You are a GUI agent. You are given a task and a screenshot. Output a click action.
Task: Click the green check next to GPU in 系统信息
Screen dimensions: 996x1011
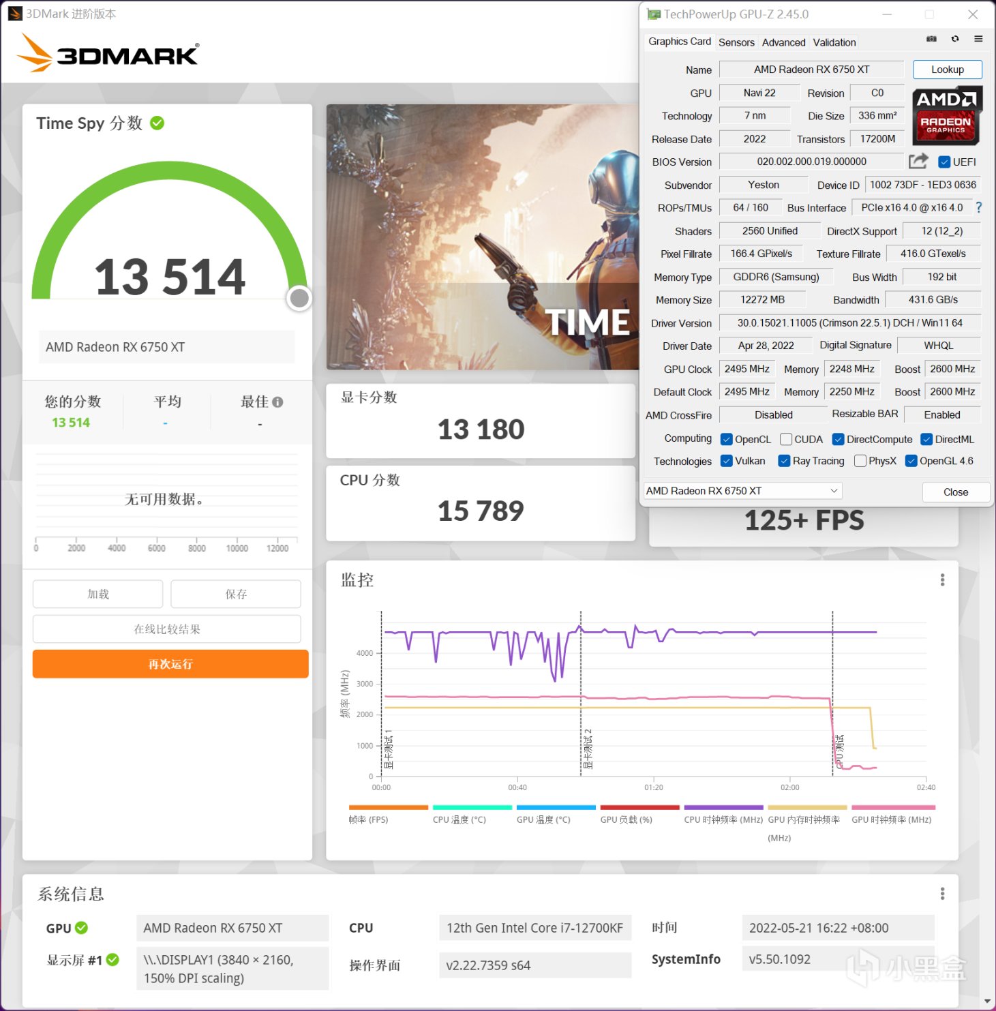82,928
